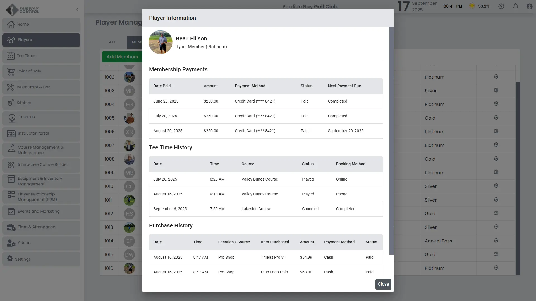
Task: Open Point of Sale cart icon
Action: 11,71
